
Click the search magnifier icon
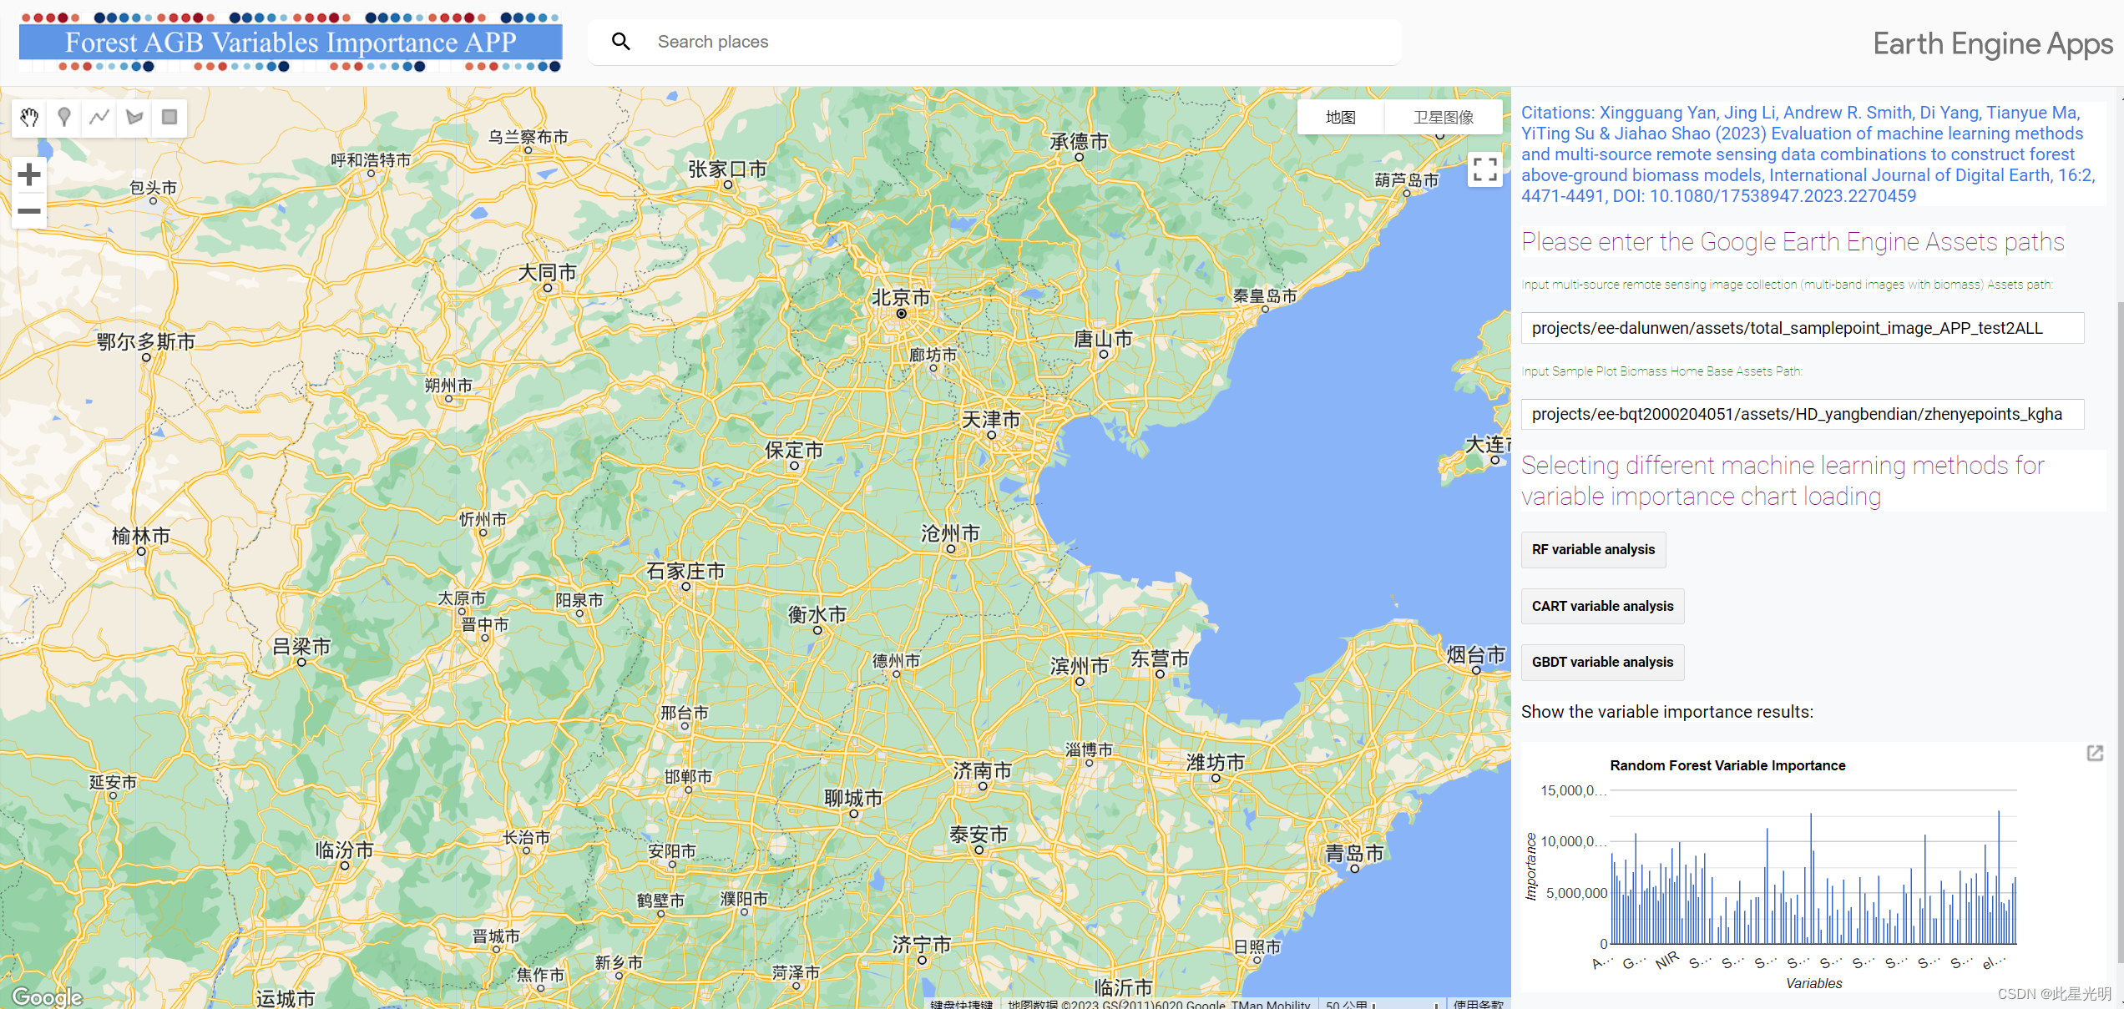620,42
